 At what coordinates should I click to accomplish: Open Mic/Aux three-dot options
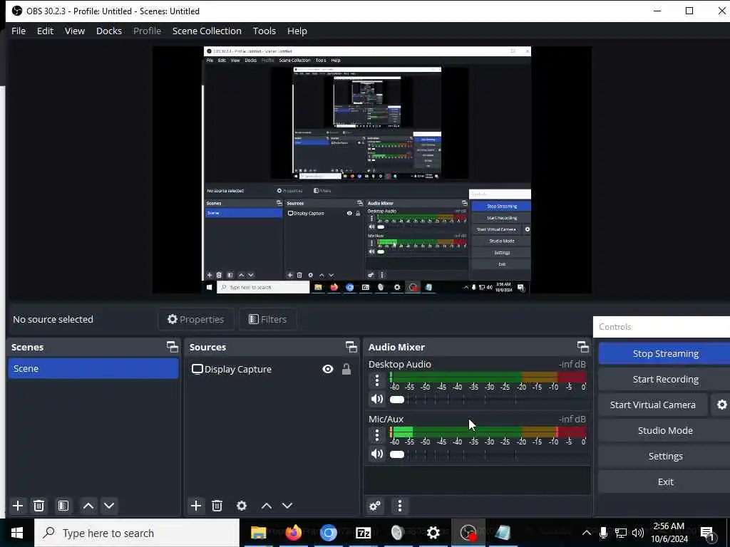tap(377, 435)
